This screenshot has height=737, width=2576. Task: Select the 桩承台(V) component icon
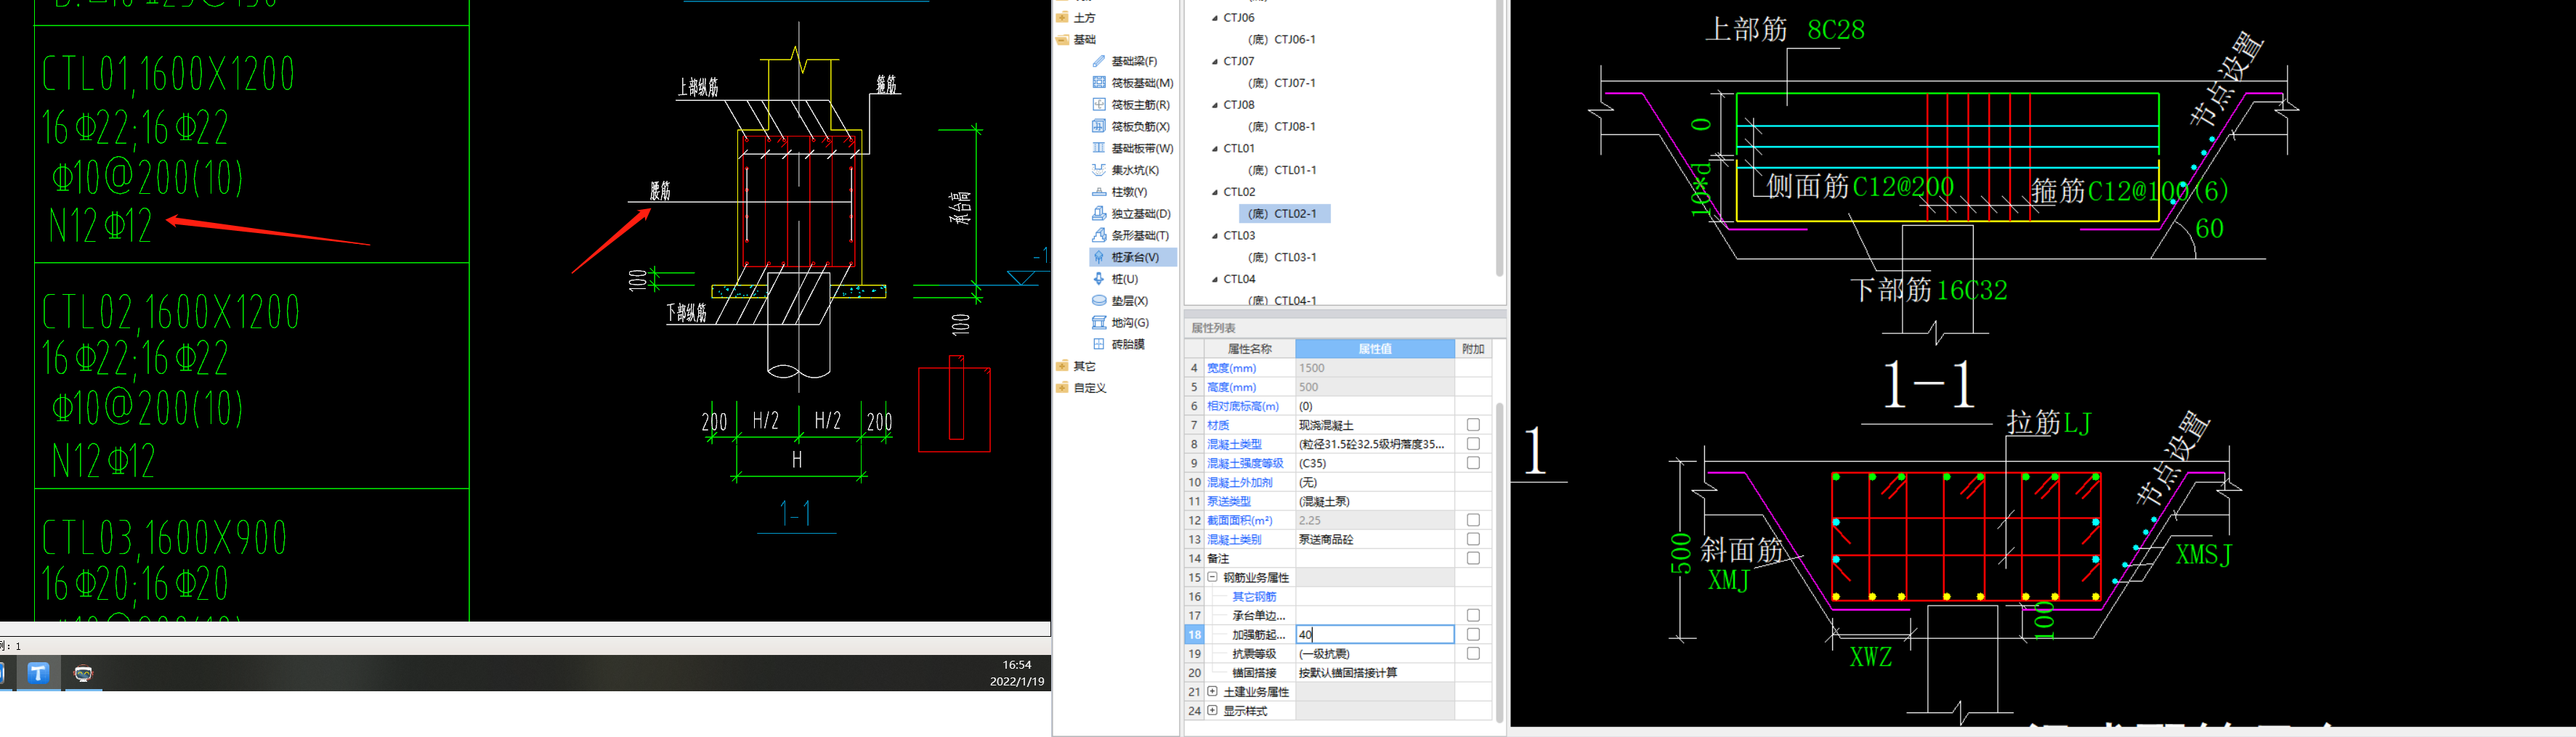tap(1099, 257)
